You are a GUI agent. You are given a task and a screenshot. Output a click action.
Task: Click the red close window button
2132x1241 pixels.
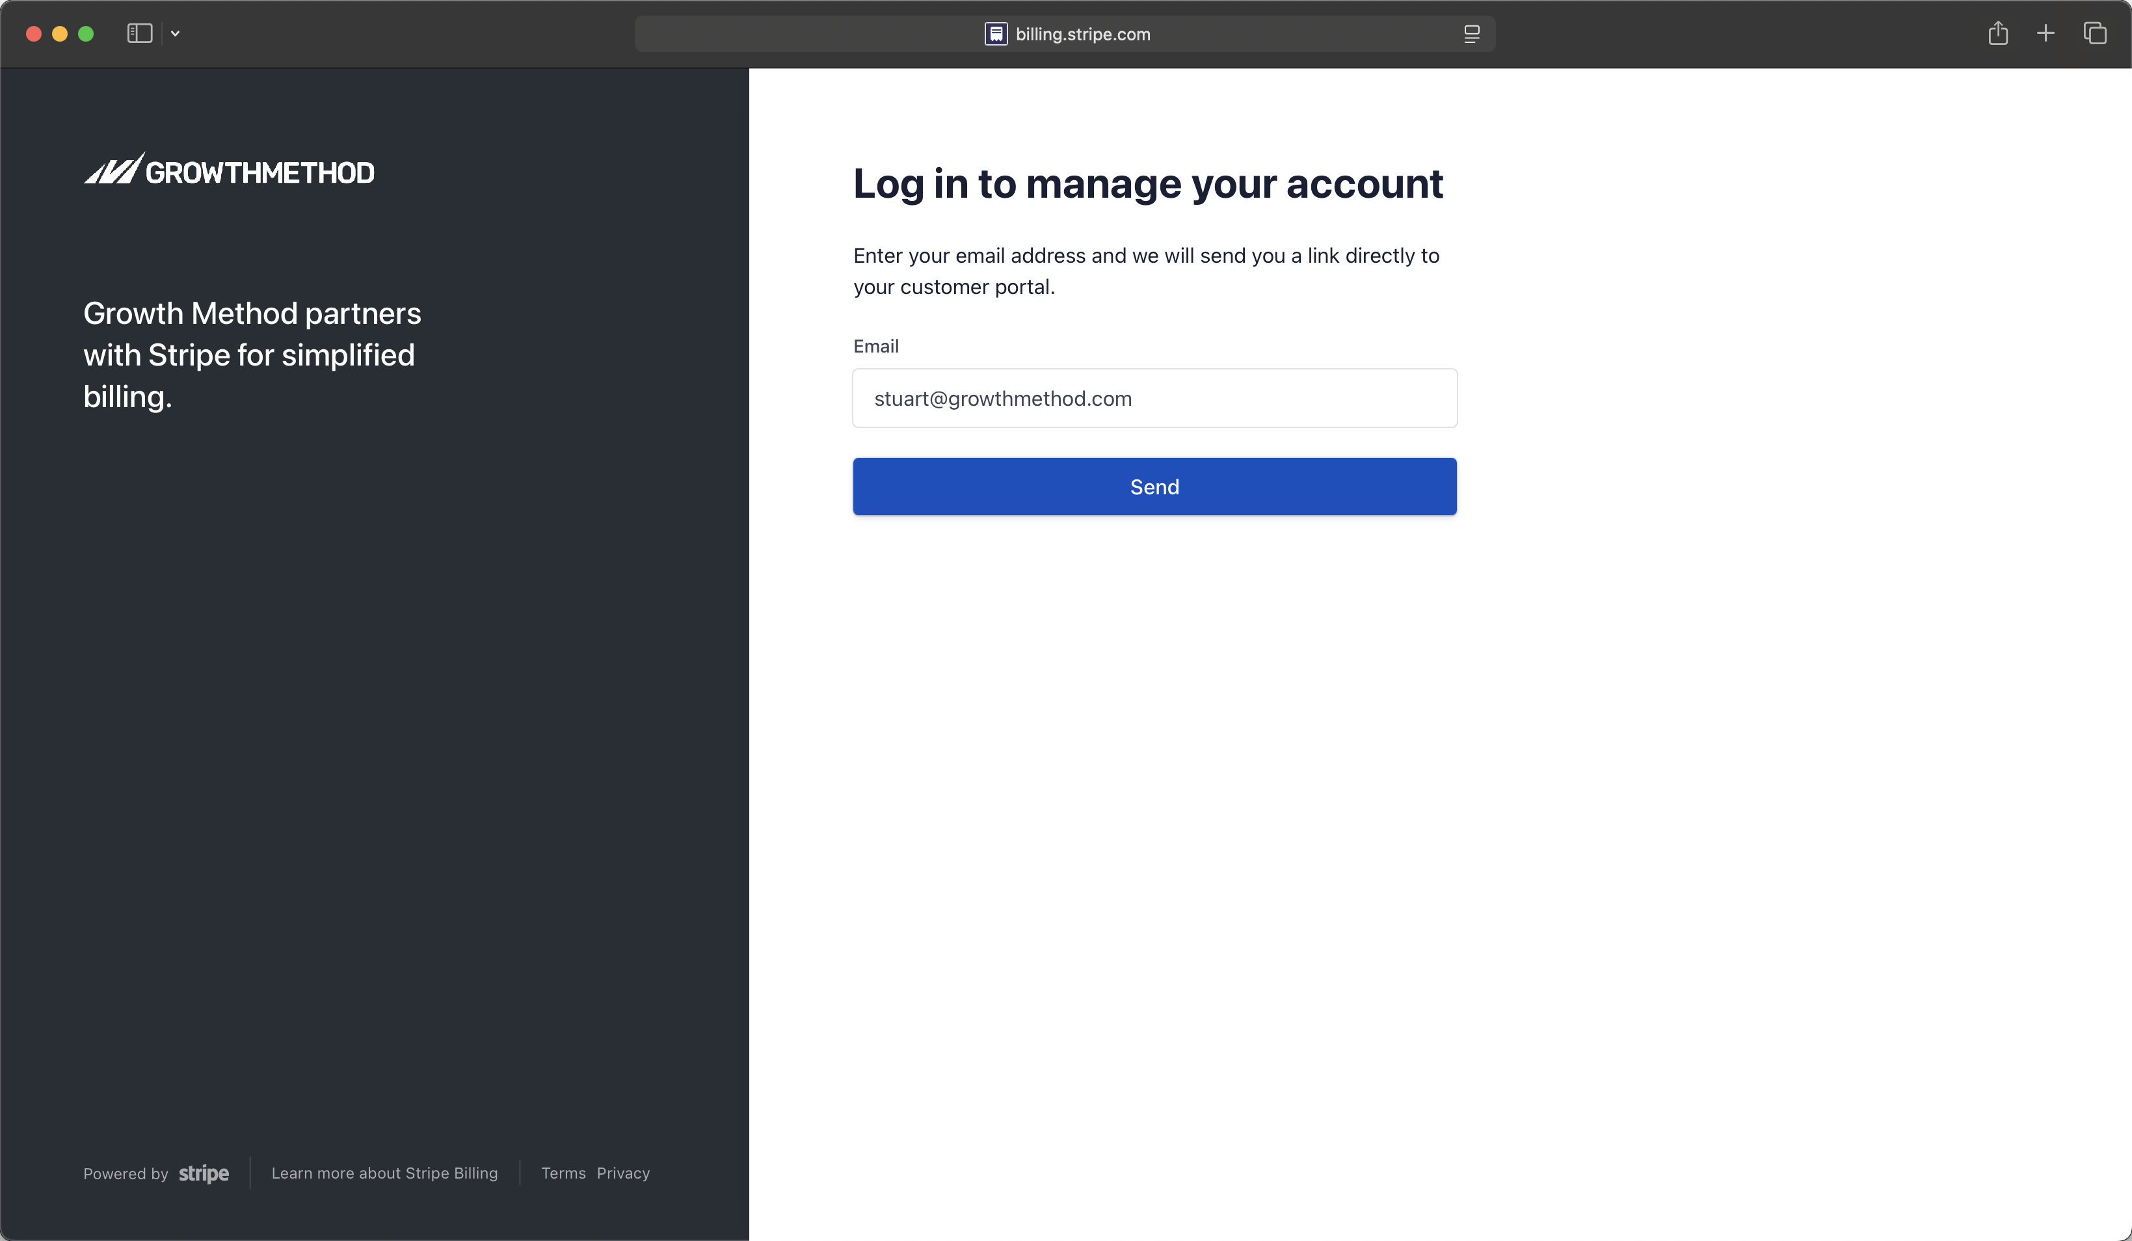coord(34,34)
